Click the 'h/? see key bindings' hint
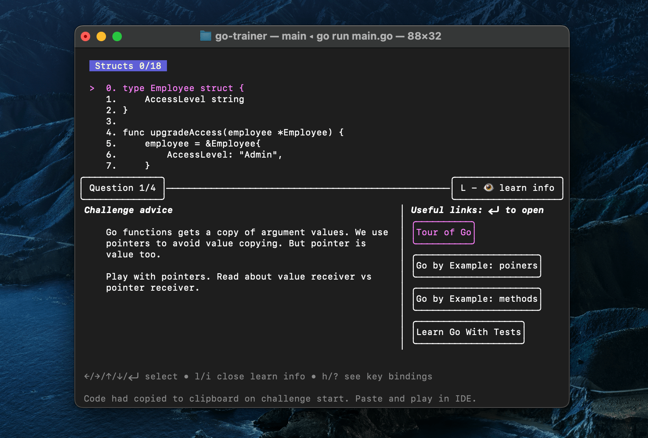 pyautogui.click(x=377, y=377)
